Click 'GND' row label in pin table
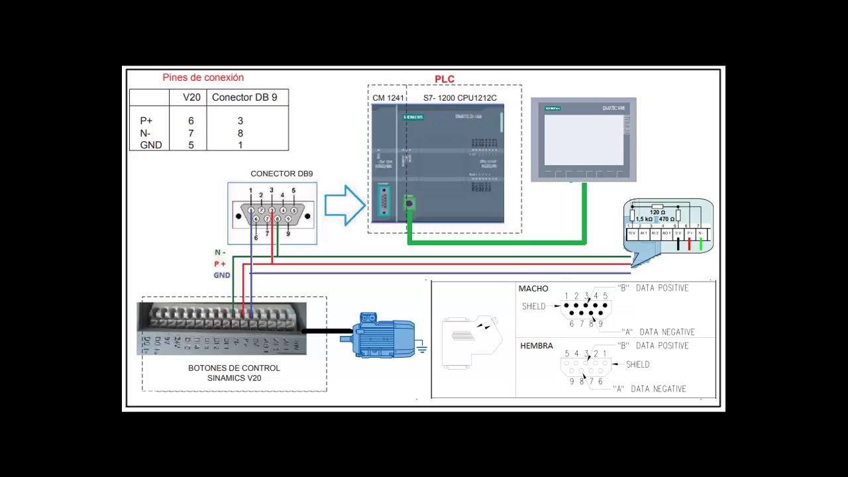Screen dimensions: 848x477 coord(151,145)
